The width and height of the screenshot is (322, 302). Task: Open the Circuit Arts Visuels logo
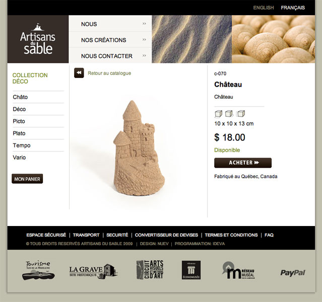tap(150, 270)
